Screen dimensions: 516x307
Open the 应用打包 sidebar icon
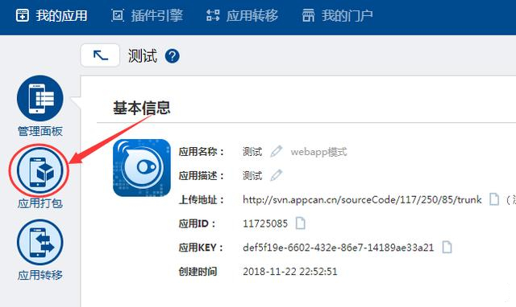pos(40,170)
